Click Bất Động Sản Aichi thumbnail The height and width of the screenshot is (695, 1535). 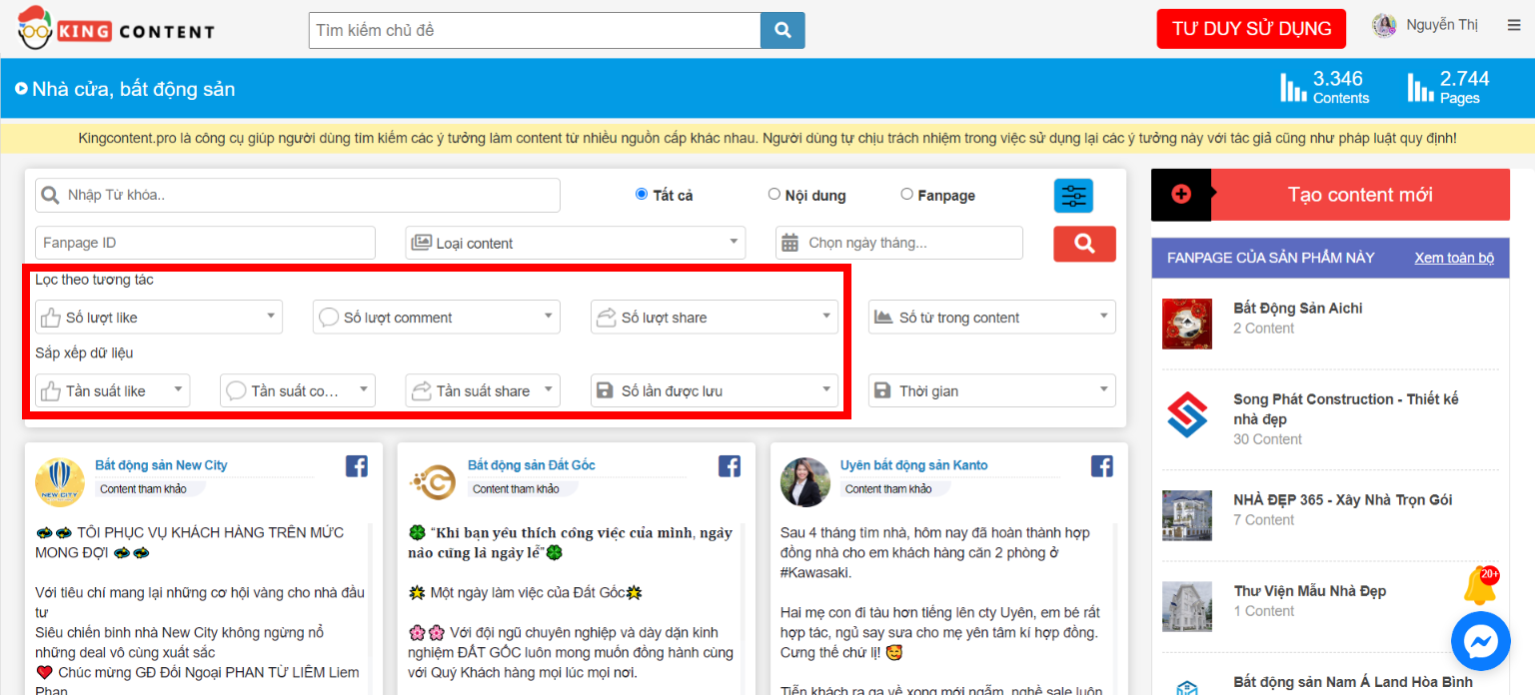1187,324
